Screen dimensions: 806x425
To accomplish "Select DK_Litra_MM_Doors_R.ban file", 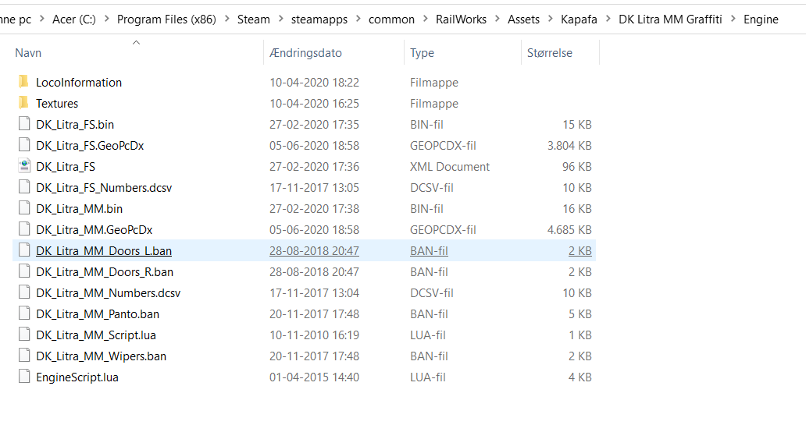I will (x=105, y=271).
